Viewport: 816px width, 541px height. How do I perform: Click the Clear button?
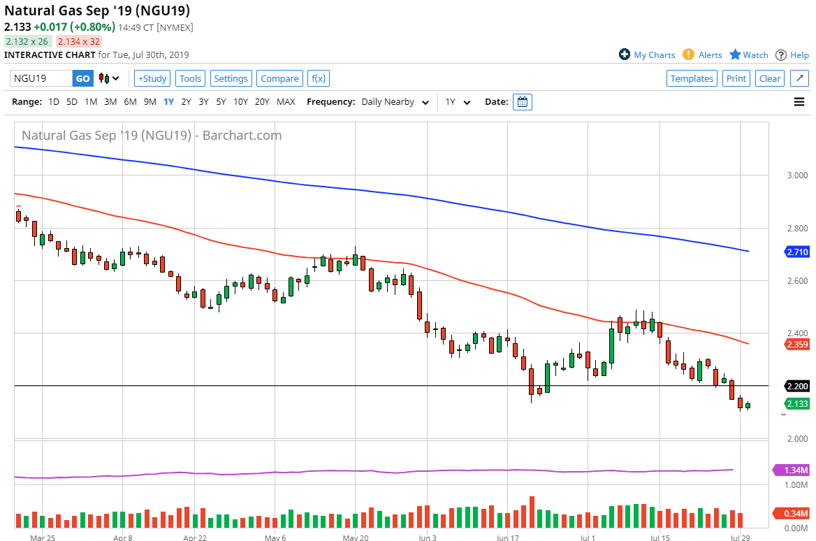tap(770, 78)
